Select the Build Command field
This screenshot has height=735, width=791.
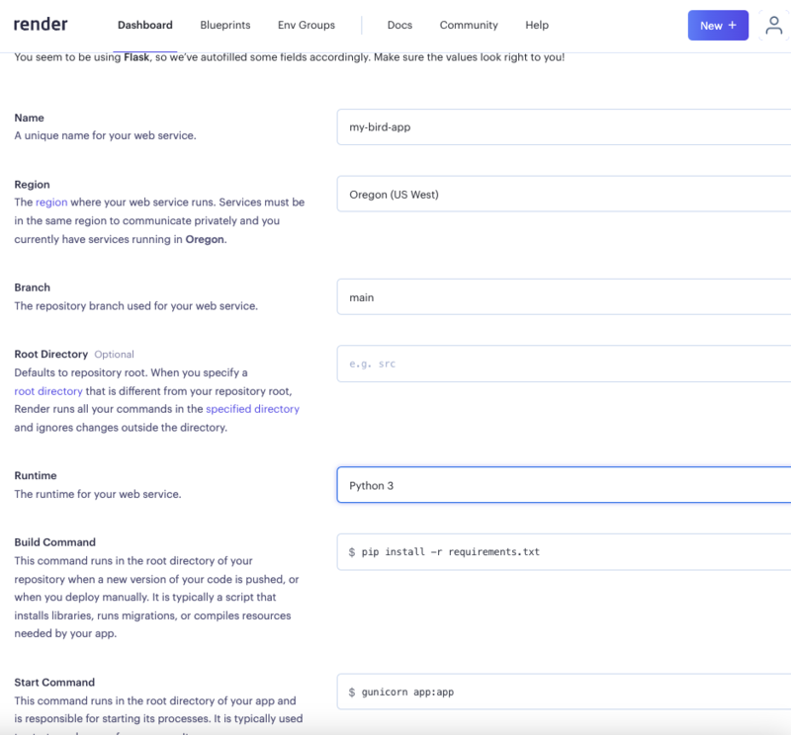(x=564, y=551)
